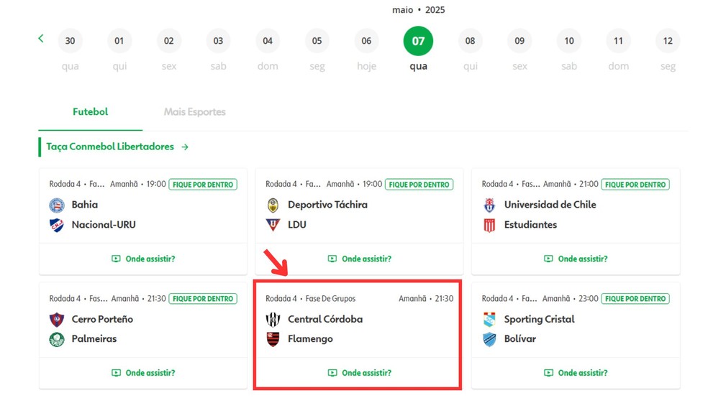This screenshot has width=708, height=398.
Task: Click the Palmeiras team crest
Action: point(56,339)
